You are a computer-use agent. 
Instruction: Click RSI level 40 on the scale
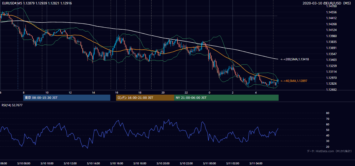(327, 135)
